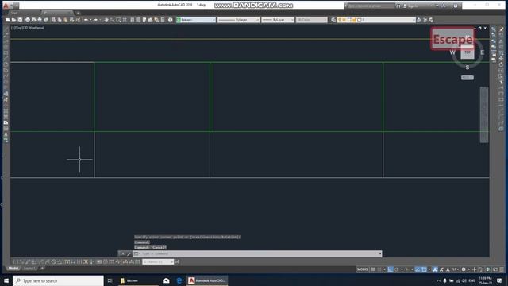508x286 pixels.
Task: Toggle Object Snap Tracking in status bar
Action: pos(418,269)
